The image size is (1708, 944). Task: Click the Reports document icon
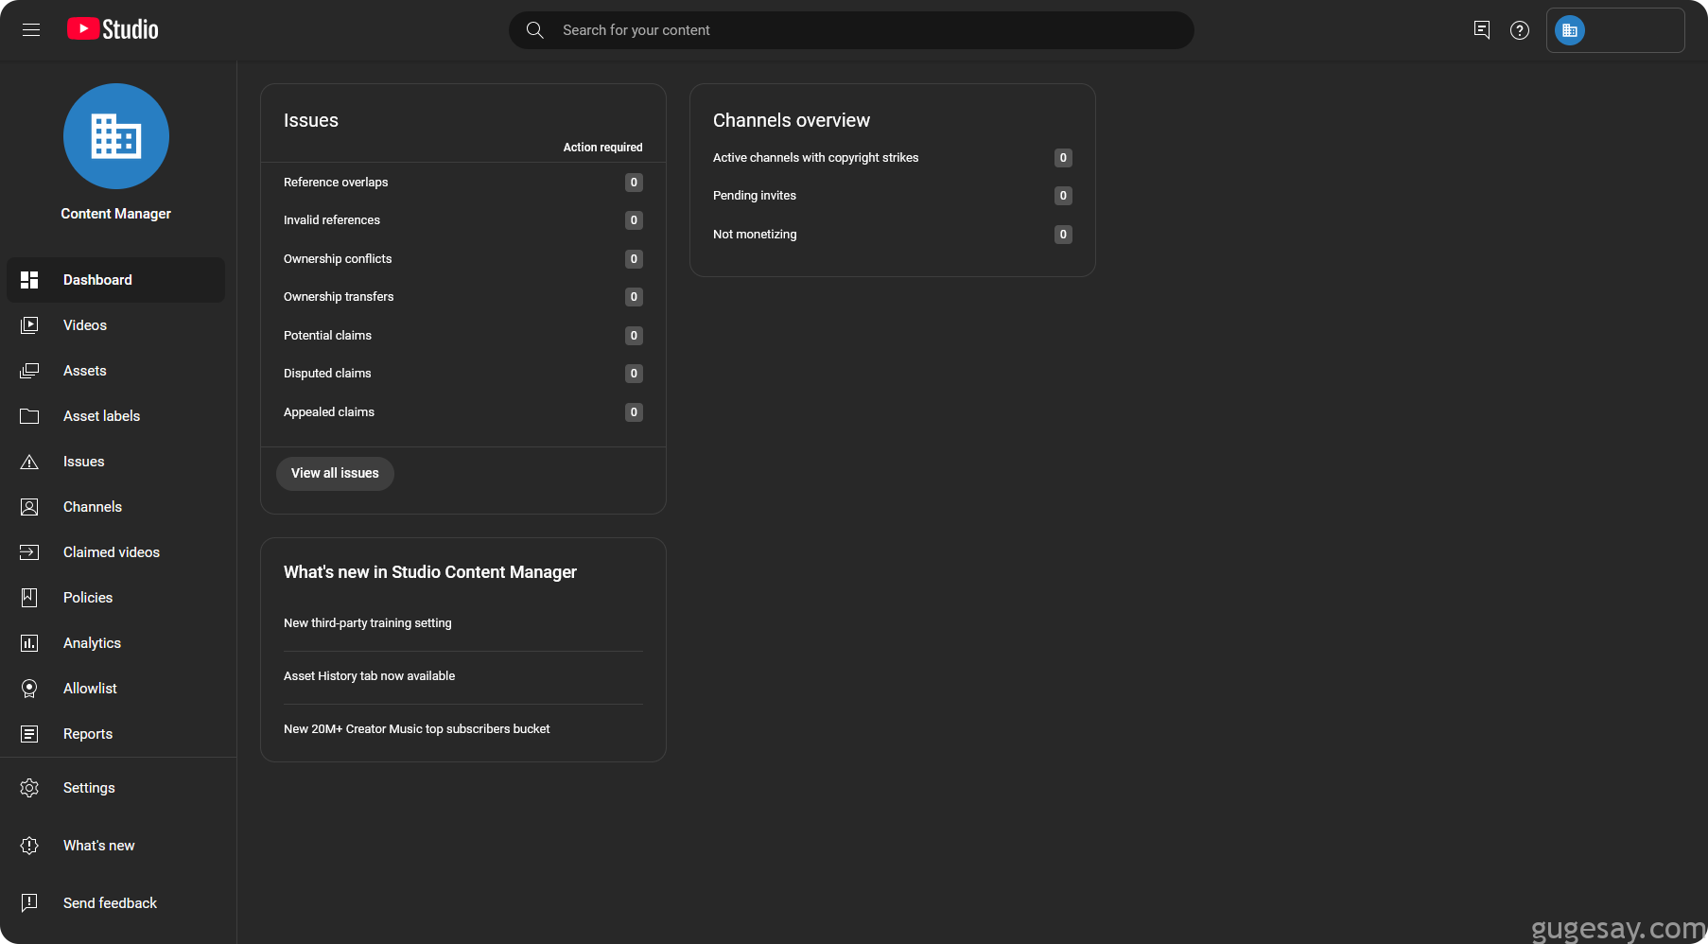(29, 734)
